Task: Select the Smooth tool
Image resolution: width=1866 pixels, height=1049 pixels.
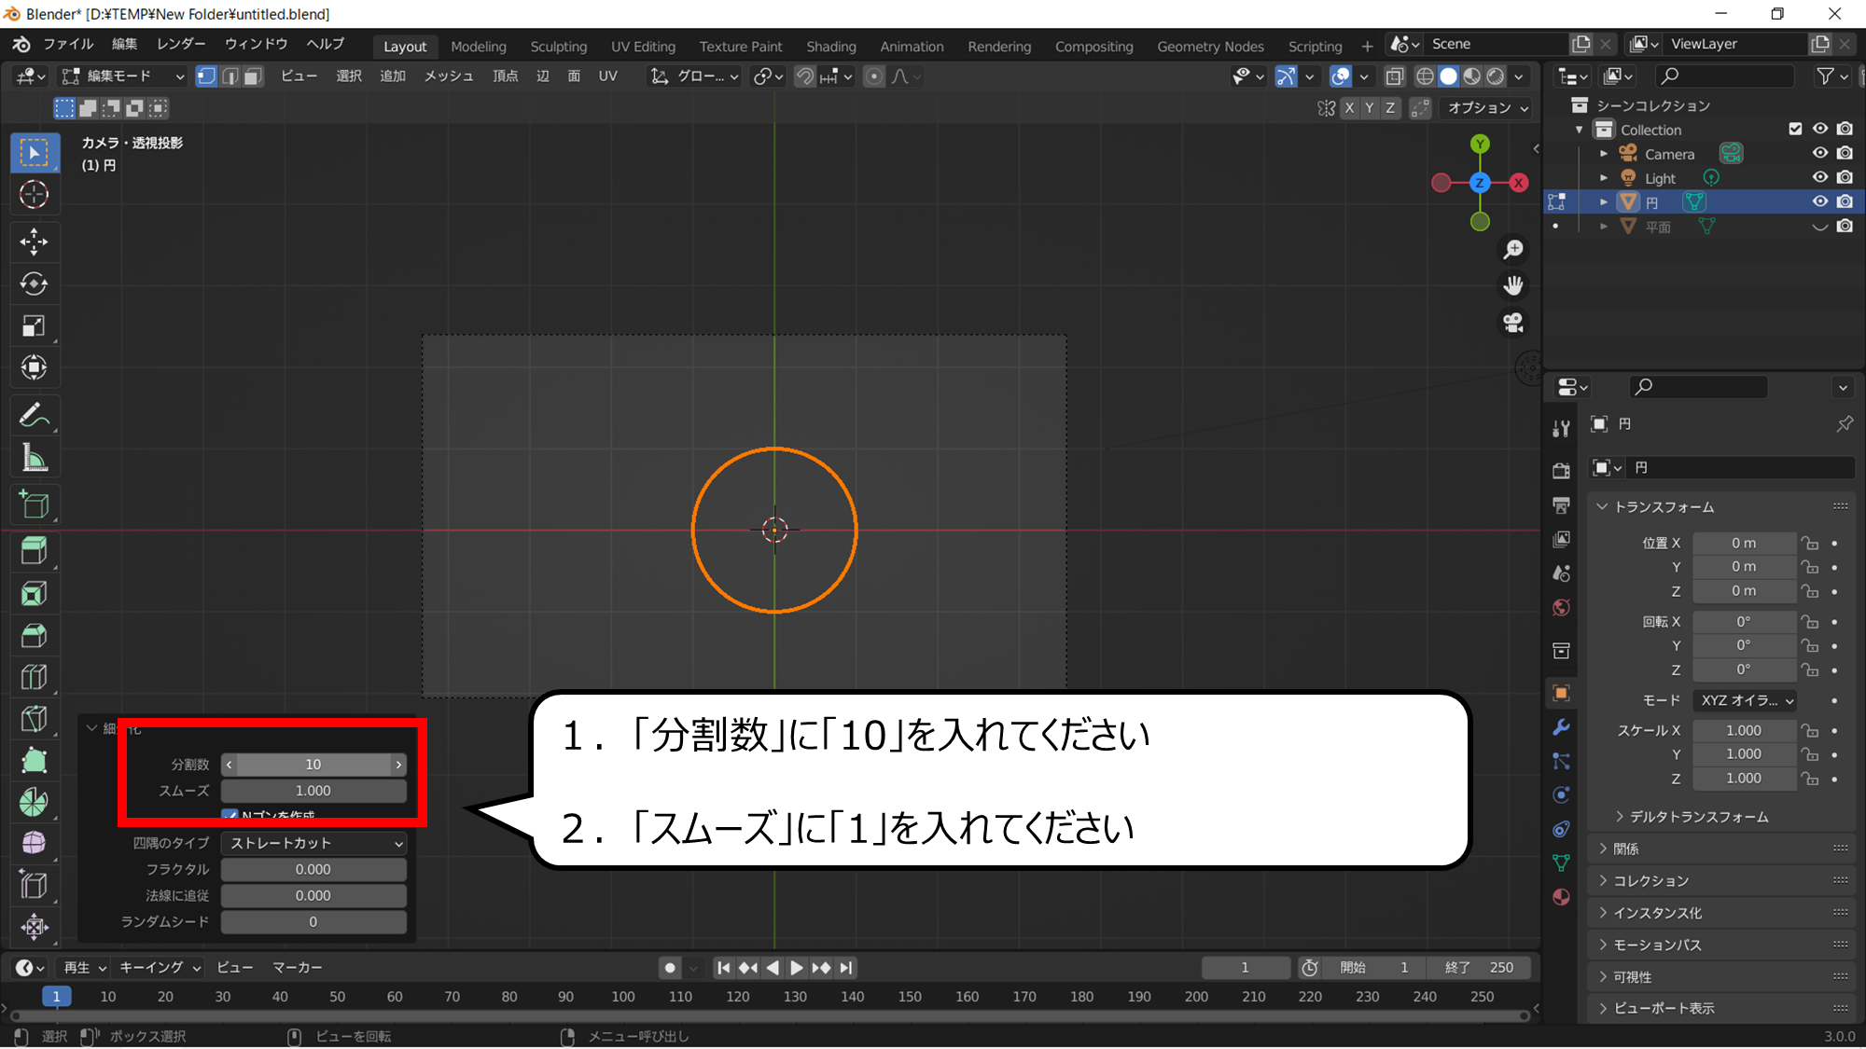Action: [35, 844]
